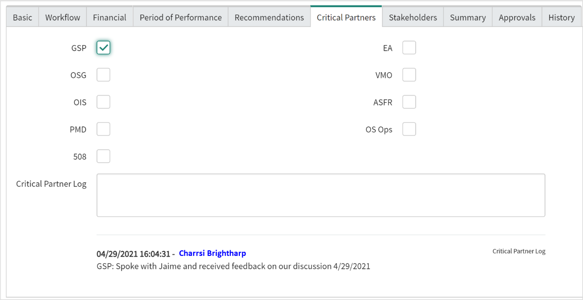
Task: Tick the PMD checkbox
Action: 103,129
